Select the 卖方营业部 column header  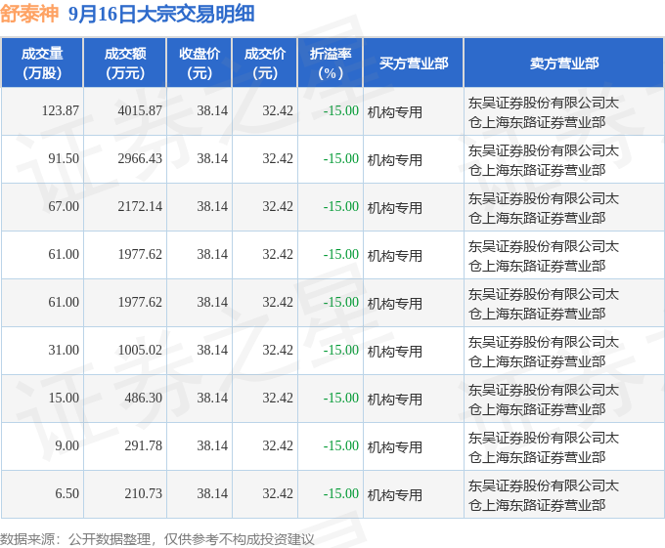(x=564, y=63)
